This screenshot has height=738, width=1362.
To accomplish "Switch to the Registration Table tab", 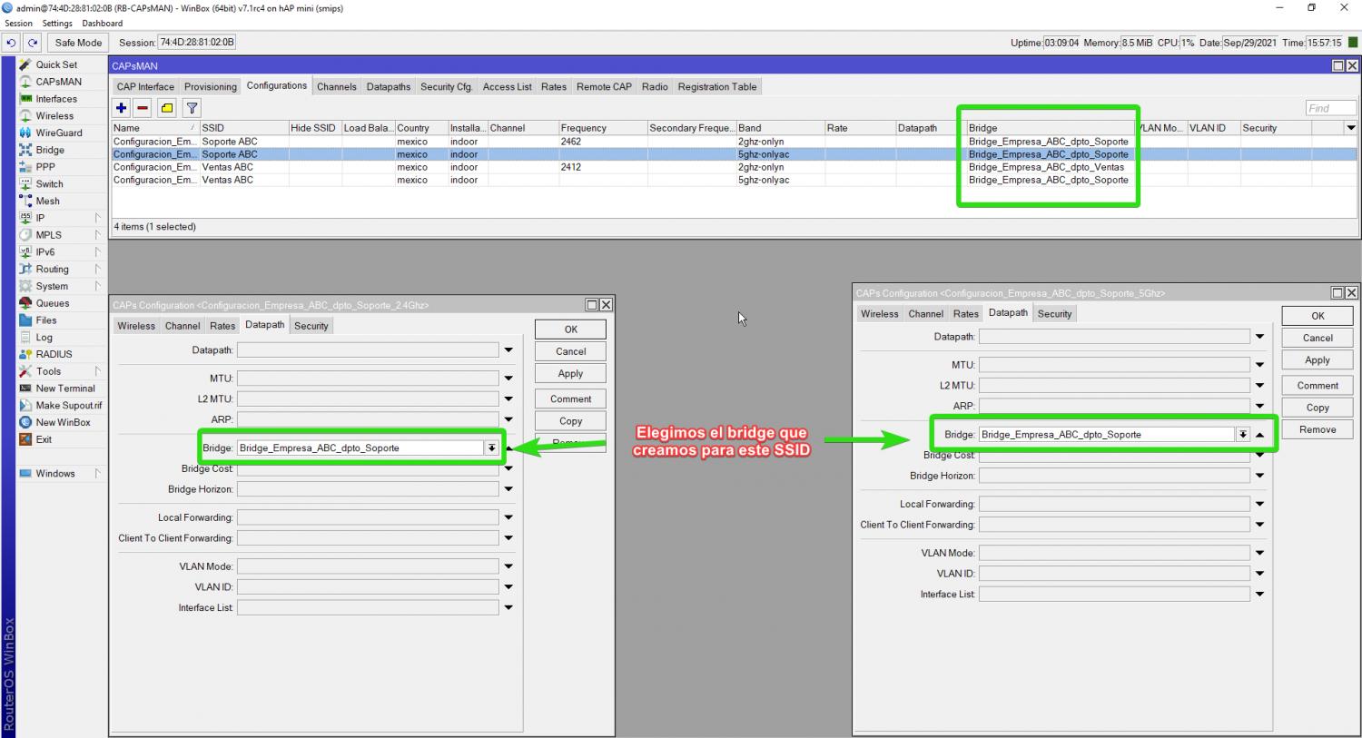I will pos(716,87).
